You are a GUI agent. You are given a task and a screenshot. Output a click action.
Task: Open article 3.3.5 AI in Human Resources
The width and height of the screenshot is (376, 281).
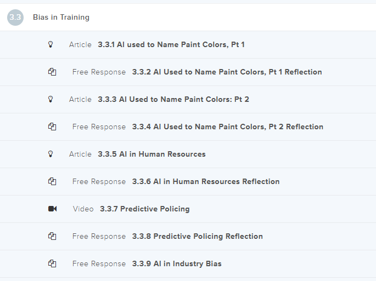[x=151, y=154]
